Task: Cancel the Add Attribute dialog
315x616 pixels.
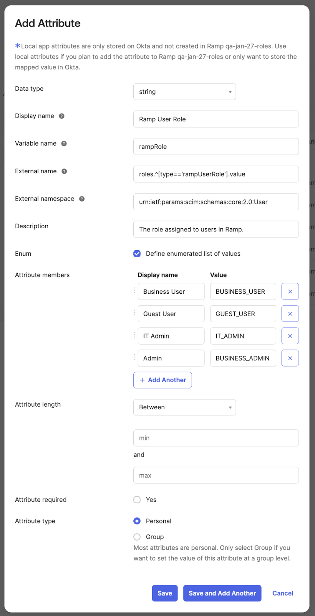Action: tap(283, 593)
